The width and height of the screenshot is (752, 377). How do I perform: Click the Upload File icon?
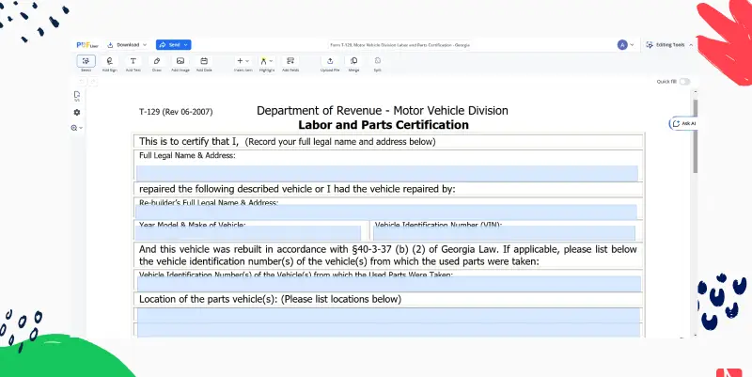coord(330,61)
